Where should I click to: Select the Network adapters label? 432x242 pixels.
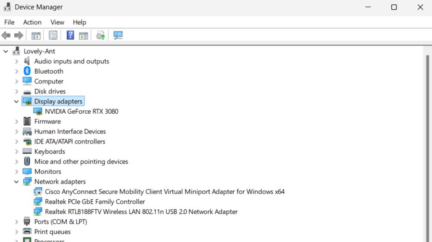(60, 182)
